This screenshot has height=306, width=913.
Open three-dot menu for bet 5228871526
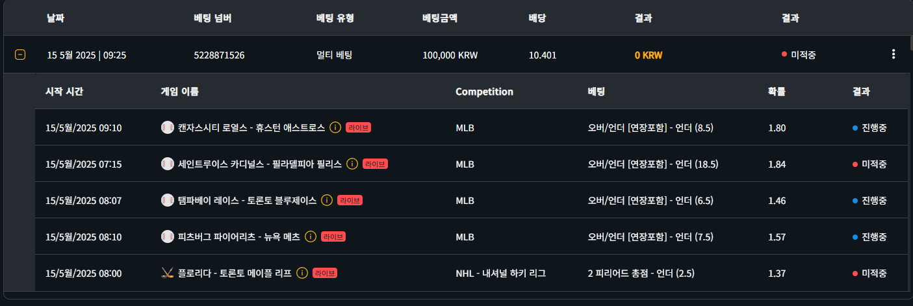click(894, 55)
